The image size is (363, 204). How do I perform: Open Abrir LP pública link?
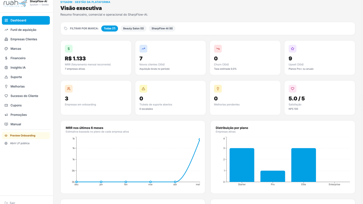tap(26, 143)
